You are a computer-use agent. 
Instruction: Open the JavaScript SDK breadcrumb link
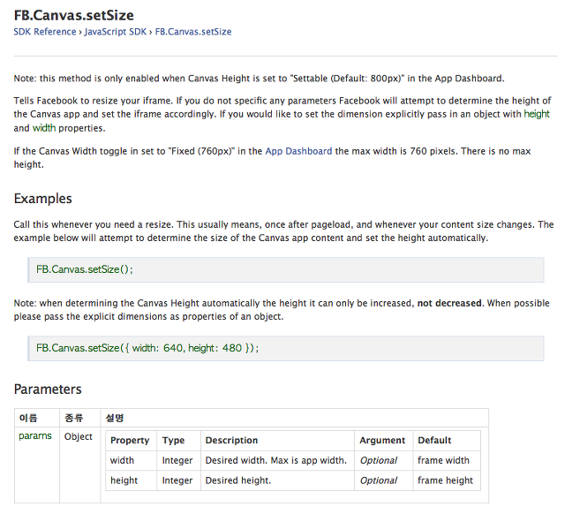coord(116,32)
